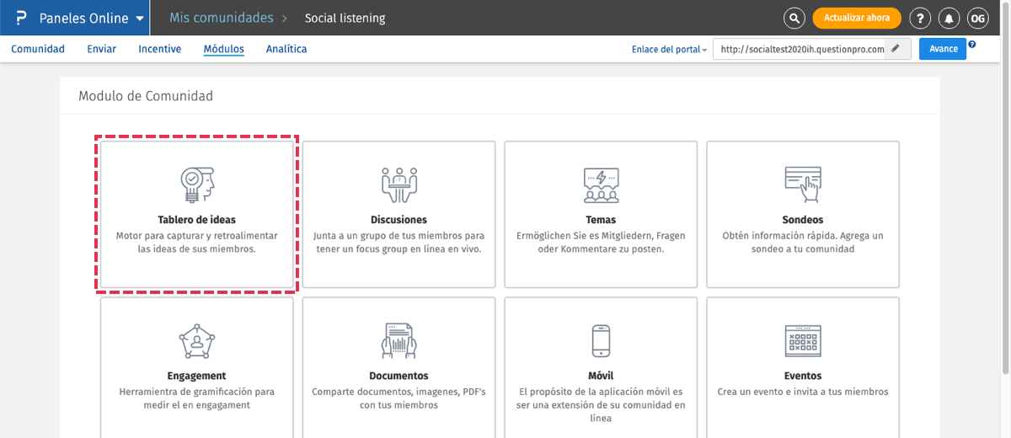Open the Documentos module tile
Viewport: 1011px width, 438px height.
point(399,368)
